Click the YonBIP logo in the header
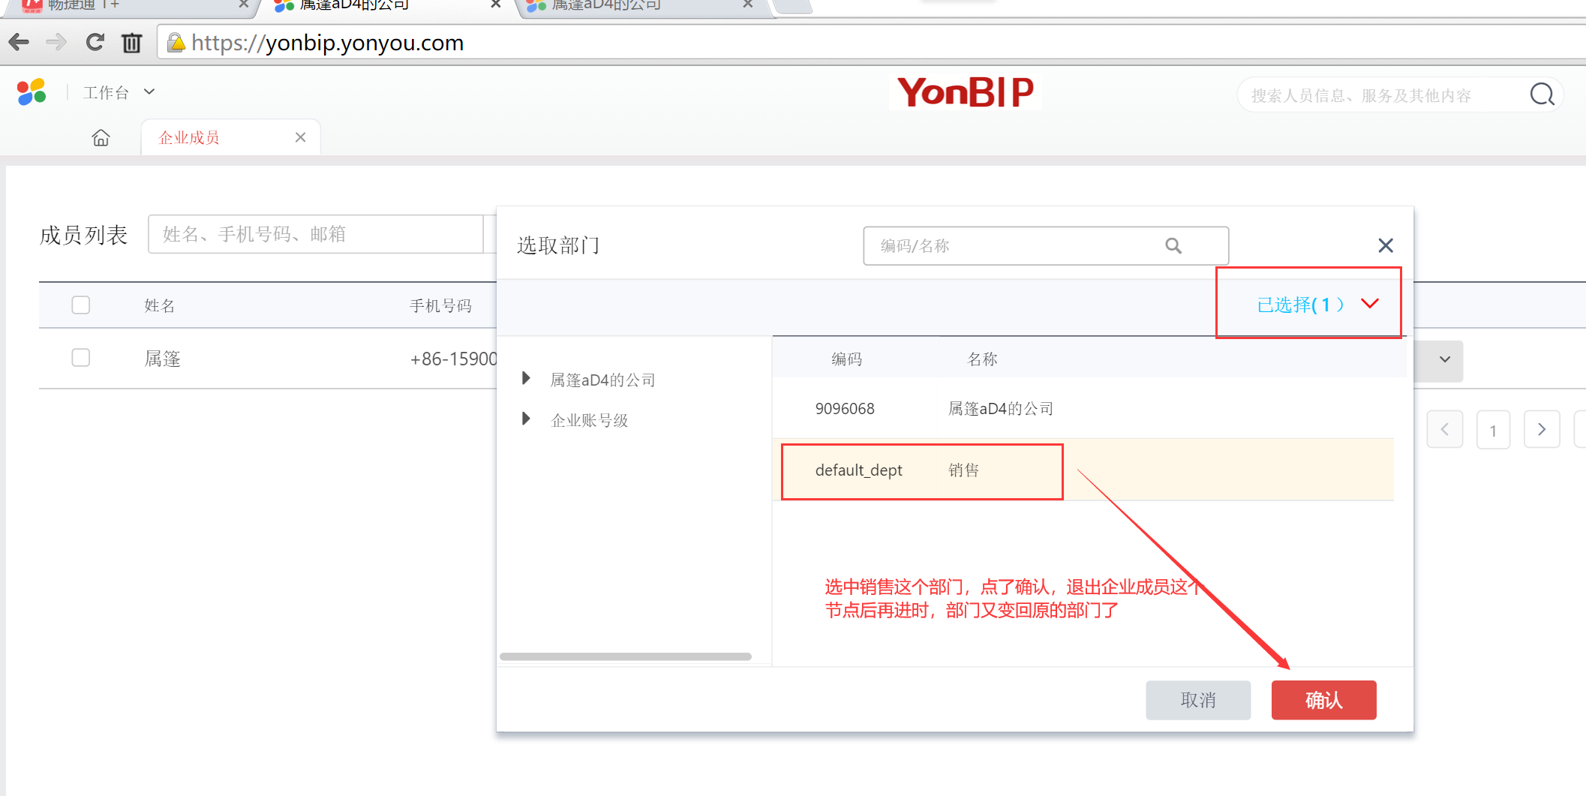Image resolution: width=1586 pixels, height=796 pixels. [965, 92]
